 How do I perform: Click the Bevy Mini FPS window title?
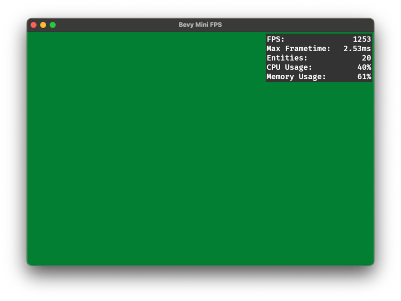click(x=200, y=25)
